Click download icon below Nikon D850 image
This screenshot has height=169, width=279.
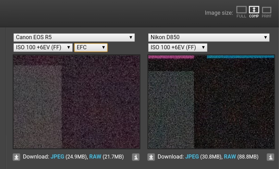[x=151, y=157]
